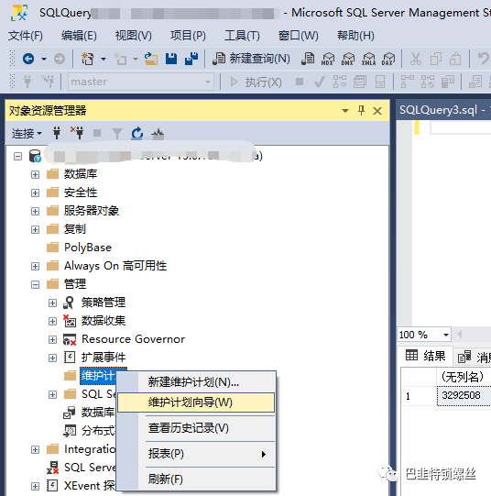The image size is (491, 496).
Task: Expand the Always On 高可用性 folder
Action: [x=35, y=267]
